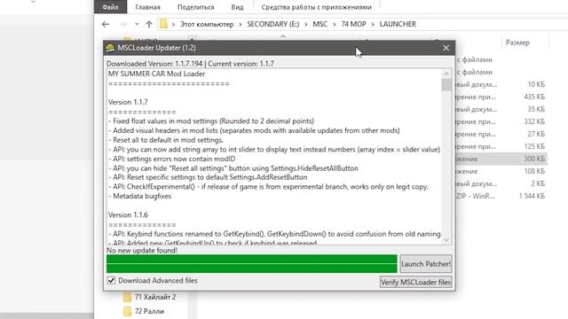The width and height of the screenshot is (568, 319).
Task: Switch to the Вид ribbon tab
Action: click(x=237, y=7)
